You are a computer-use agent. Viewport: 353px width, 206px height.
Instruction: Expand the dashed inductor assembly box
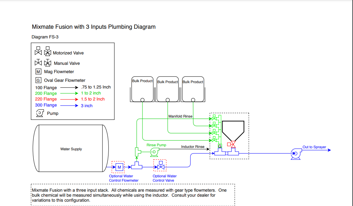(229, 136)
